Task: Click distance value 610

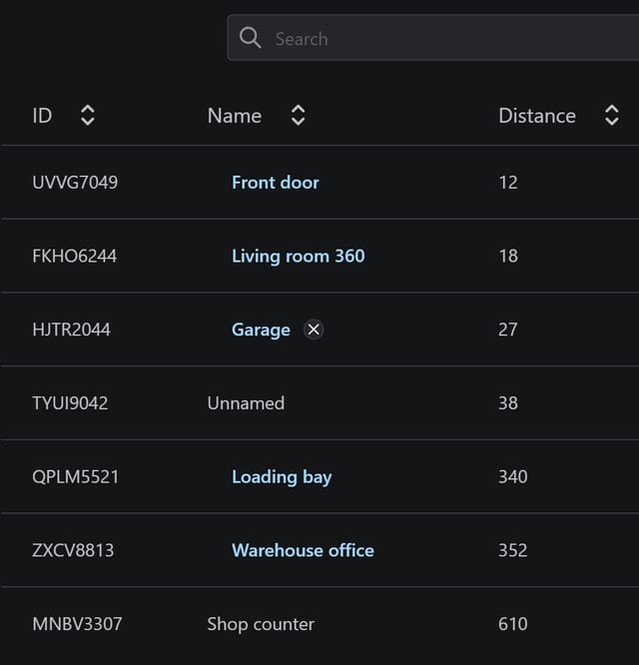Action: click(512, 624)
